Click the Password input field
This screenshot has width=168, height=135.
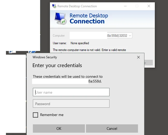(x=71, y=104)
